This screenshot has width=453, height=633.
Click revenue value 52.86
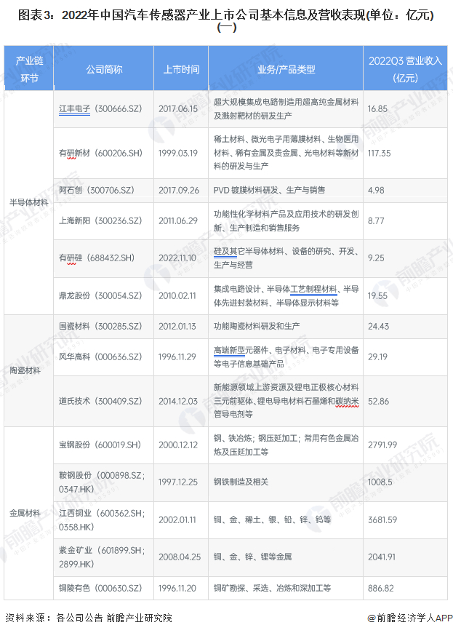pyautogui.click(x=378, y=402)
